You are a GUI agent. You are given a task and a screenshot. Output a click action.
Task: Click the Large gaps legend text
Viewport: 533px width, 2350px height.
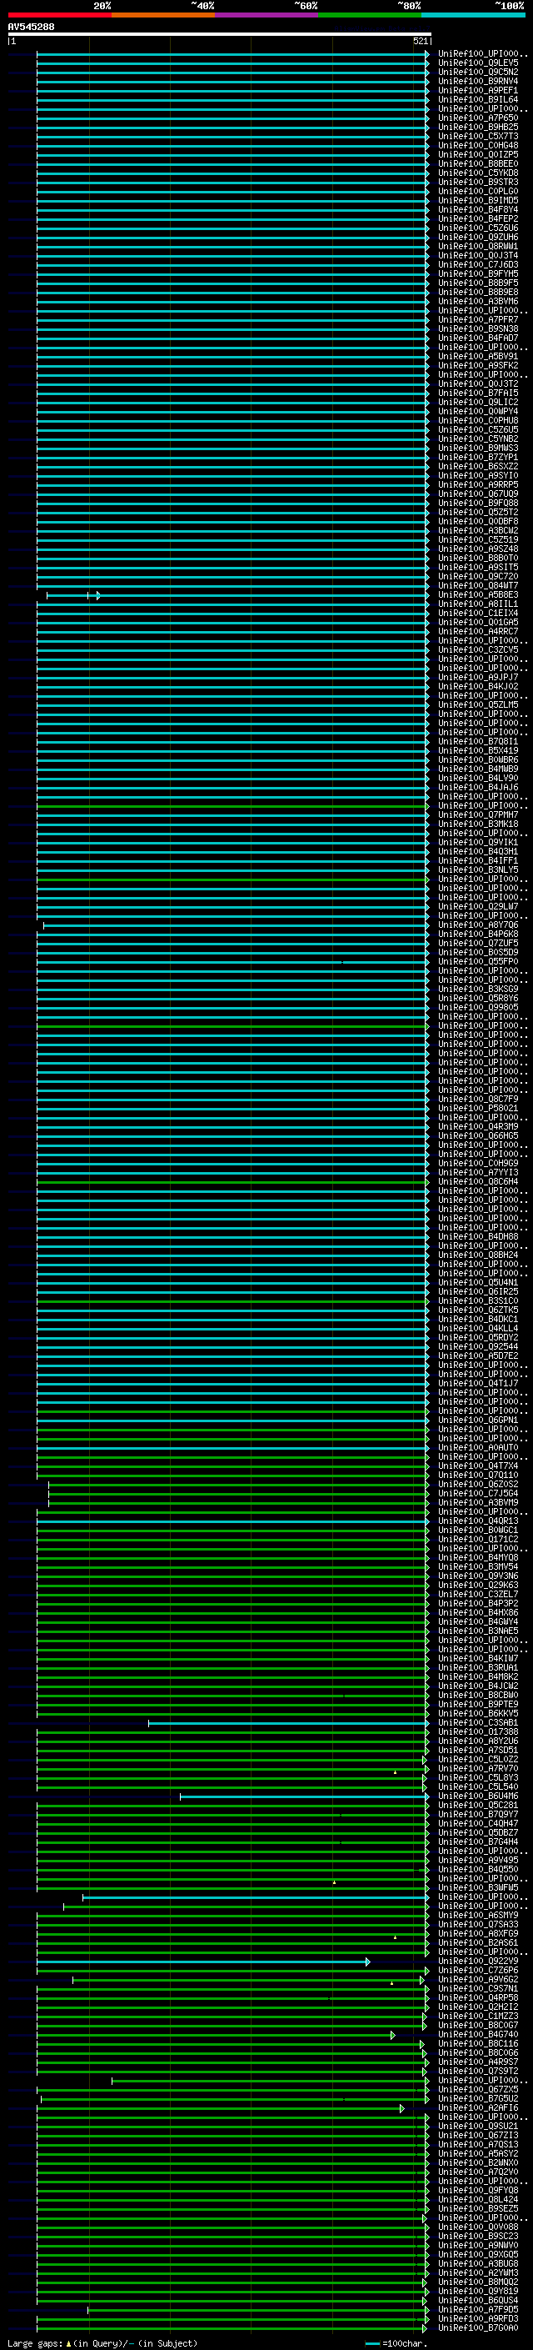point(102,2343)
